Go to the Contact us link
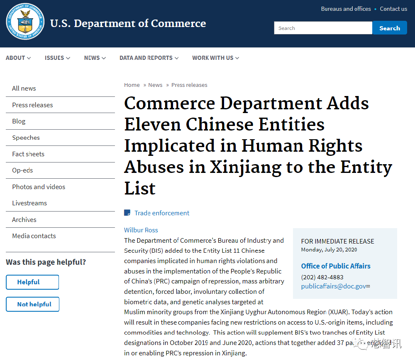The image size is (415, 362). pos(393,9)
